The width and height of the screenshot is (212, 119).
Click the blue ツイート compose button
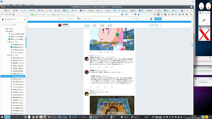pyautogui.click(x=158, y=19)
